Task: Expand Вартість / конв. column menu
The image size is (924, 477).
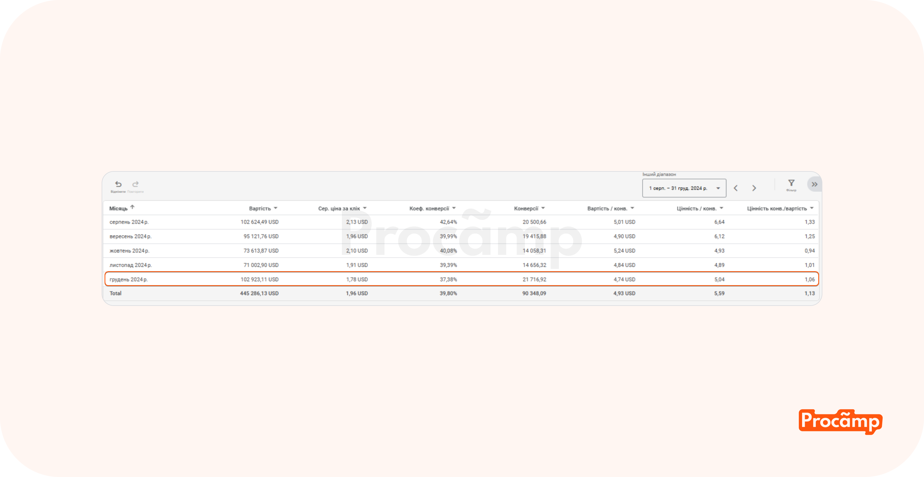Action: tap(632, 208)
